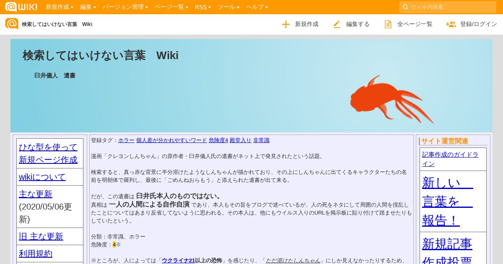Click bold text 一人の人間による自作自演
Viewport: 503px width, 264px height.
coord(149,205)
